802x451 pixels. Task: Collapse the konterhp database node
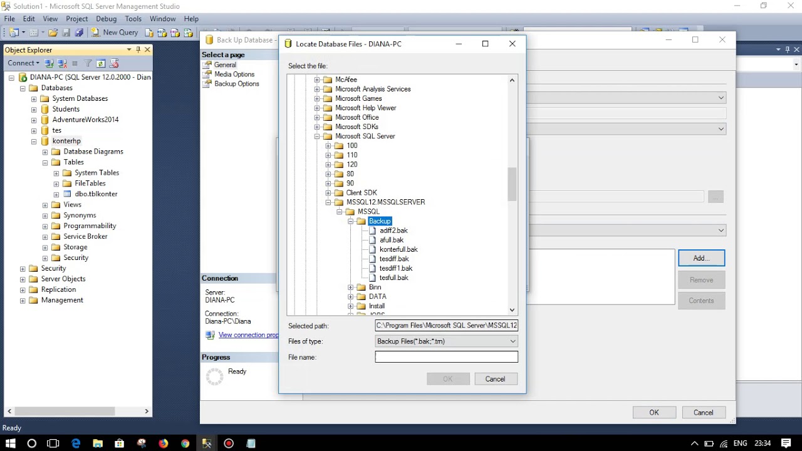pyautogui.click(x=34, y=142)
